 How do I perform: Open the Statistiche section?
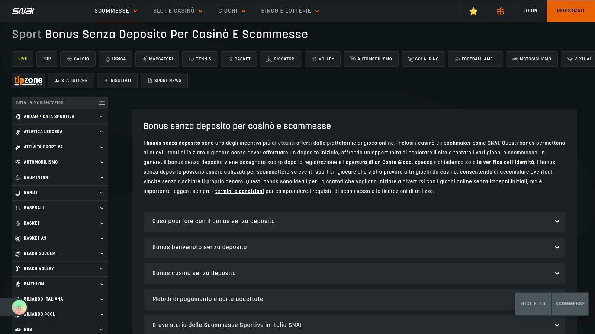pyautogui.click(x=71, y=81)
